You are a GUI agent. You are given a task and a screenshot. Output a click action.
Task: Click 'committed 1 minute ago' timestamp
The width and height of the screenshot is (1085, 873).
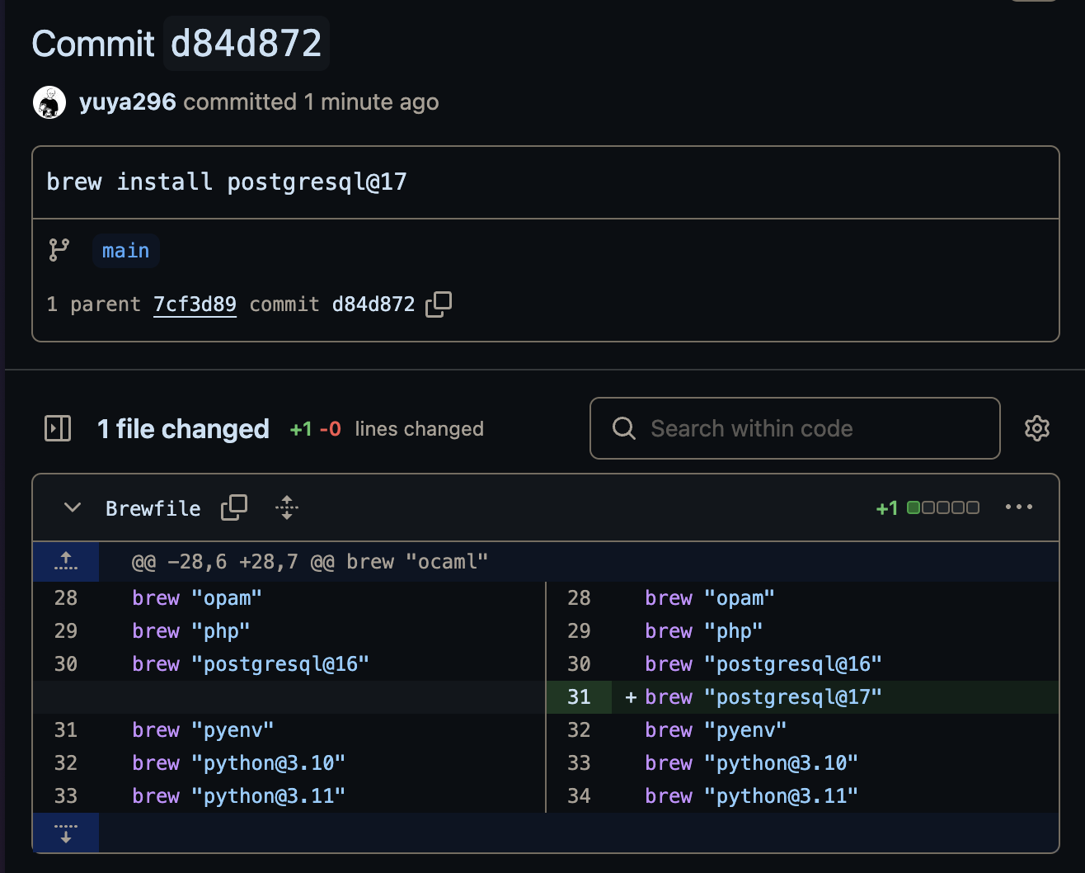(311, 102)
